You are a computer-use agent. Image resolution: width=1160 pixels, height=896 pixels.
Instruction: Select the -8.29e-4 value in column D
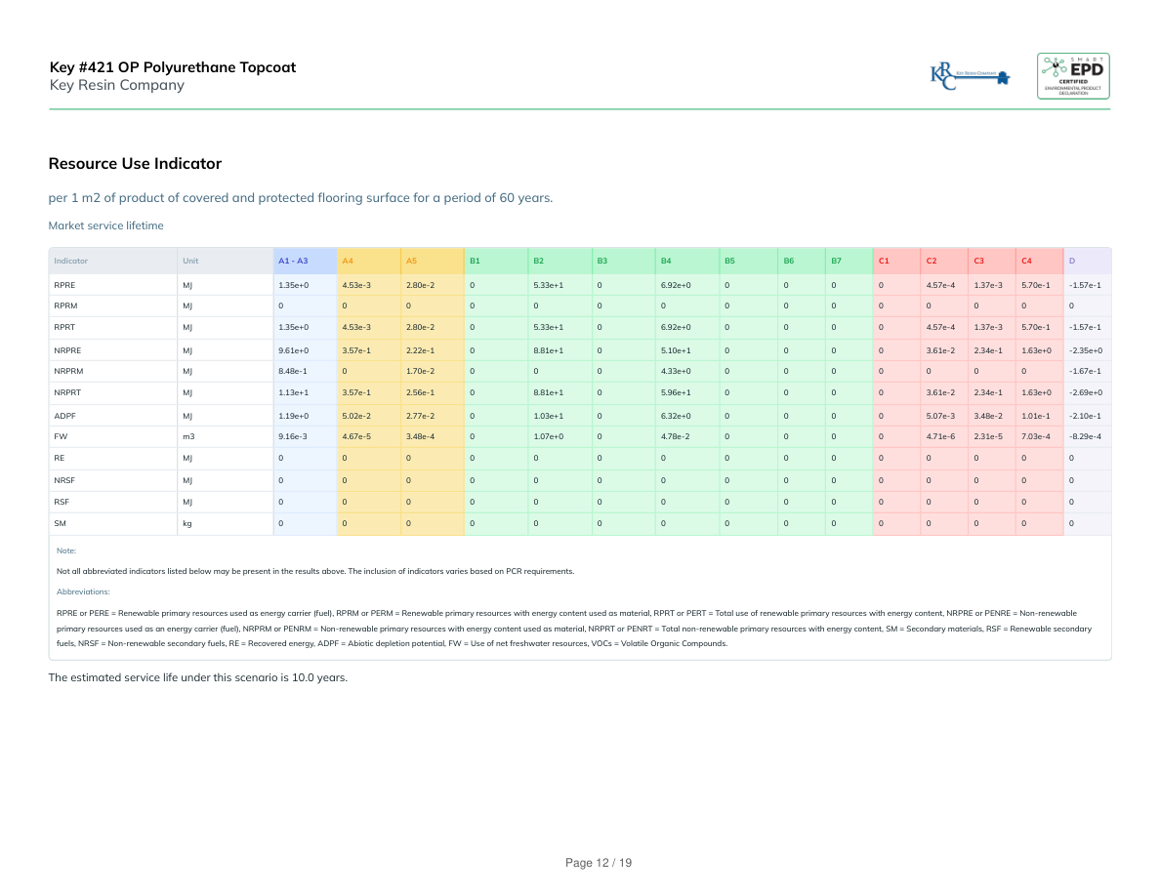1085,436
